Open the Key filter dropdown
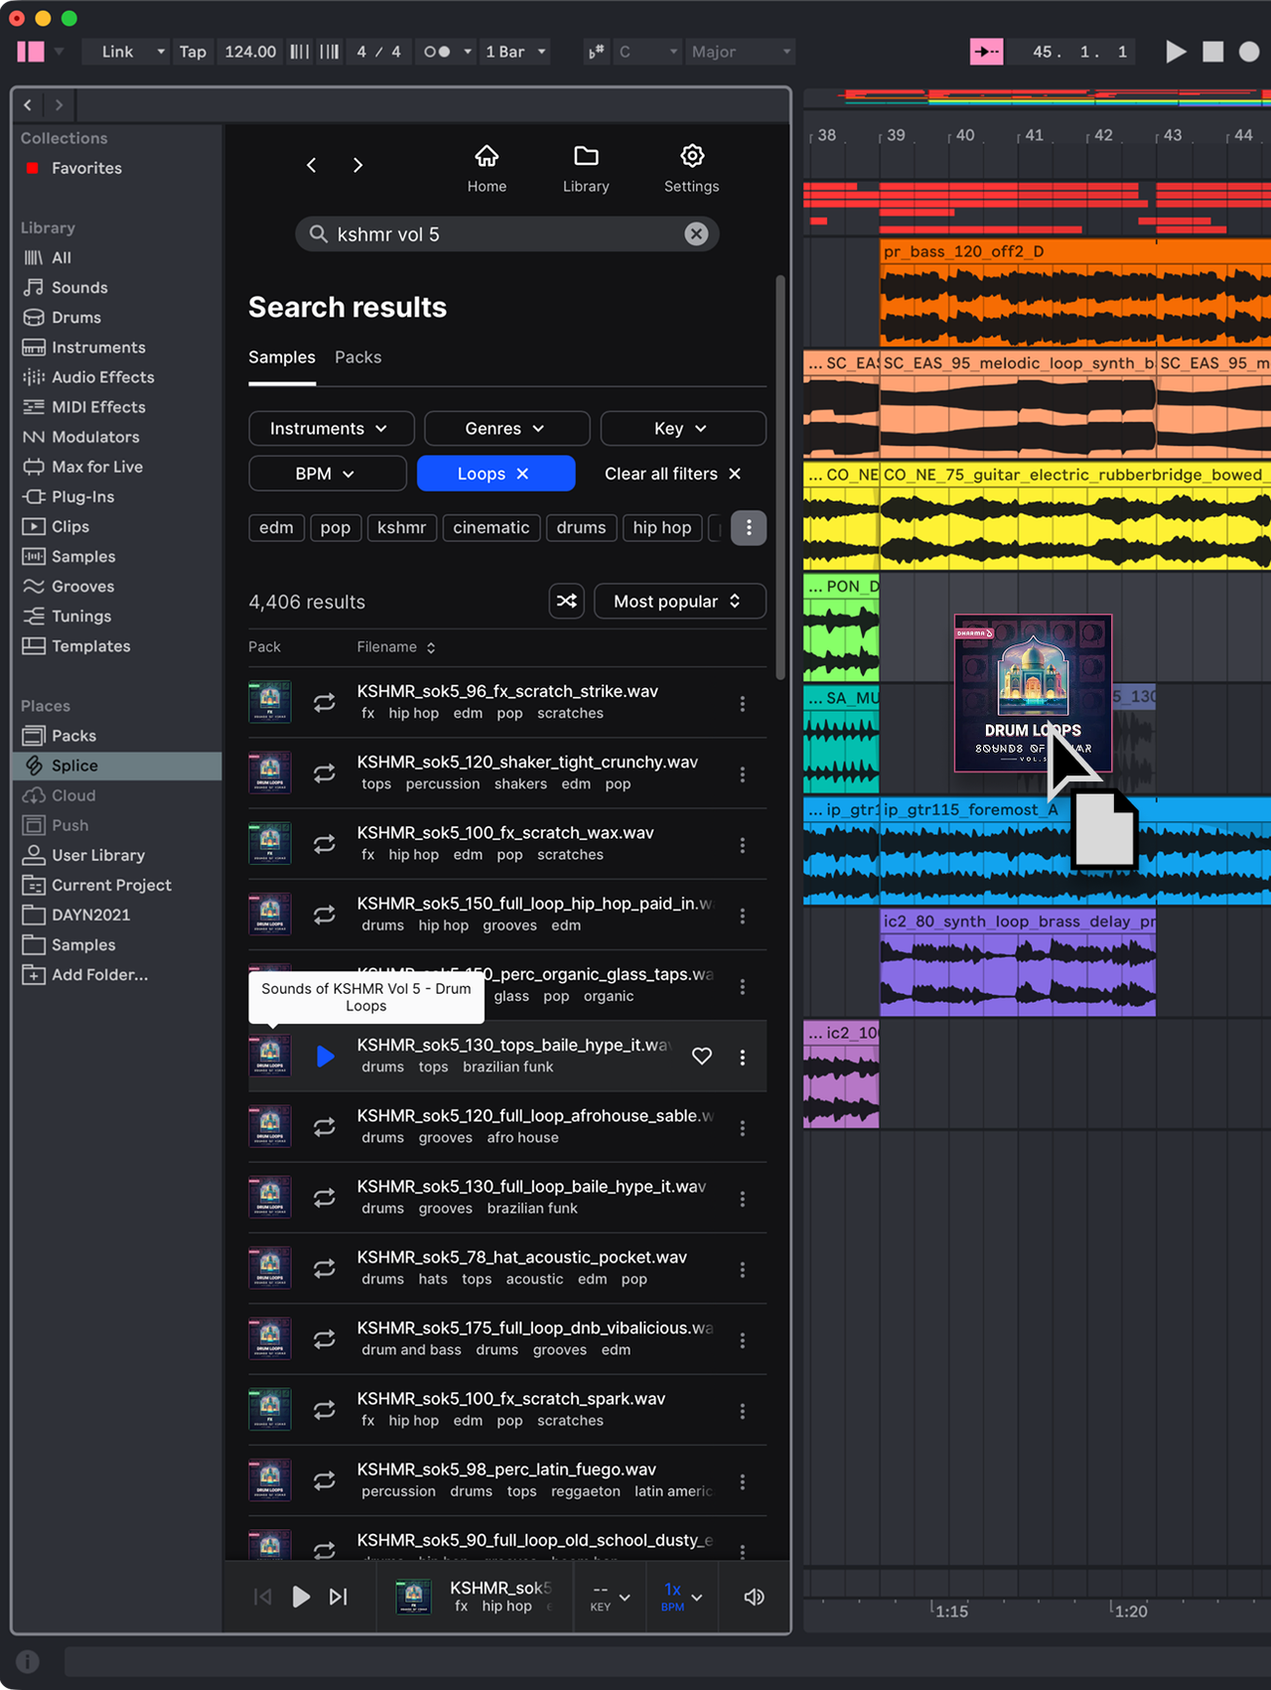This screenshot has width=1271, height=1690. [683, 428]
